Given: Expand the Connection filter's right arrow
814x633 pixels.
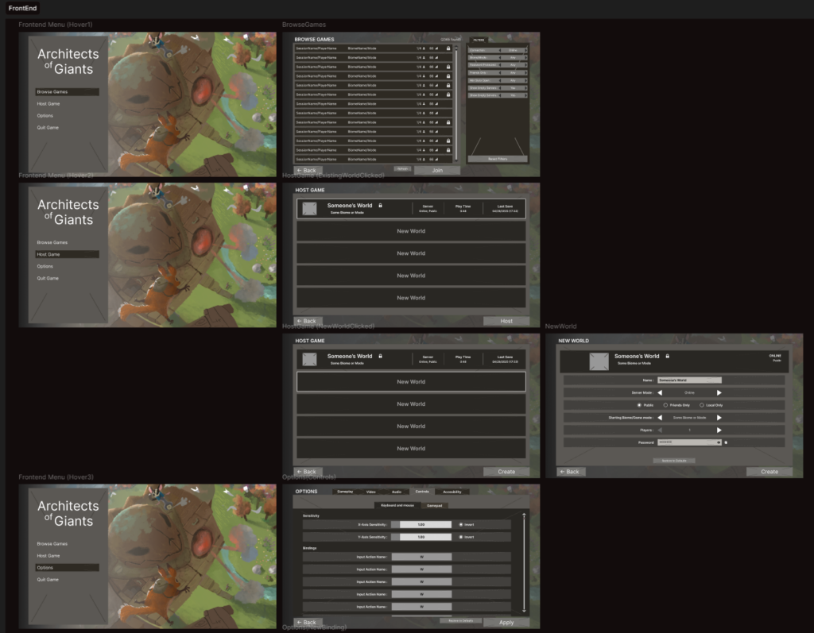Looking at the screenshot, I should (x=525, y=50).
